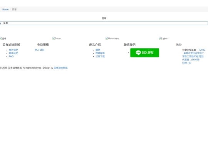Click the 美食滷味商城 footer heading
The height and width of the screenshot is (156, 208).
(11, 45)
